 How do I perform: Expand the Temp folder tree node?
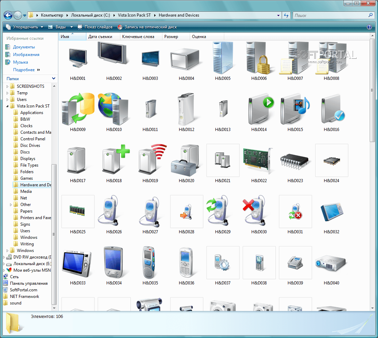pyautogui.click(x=7, y=93)
